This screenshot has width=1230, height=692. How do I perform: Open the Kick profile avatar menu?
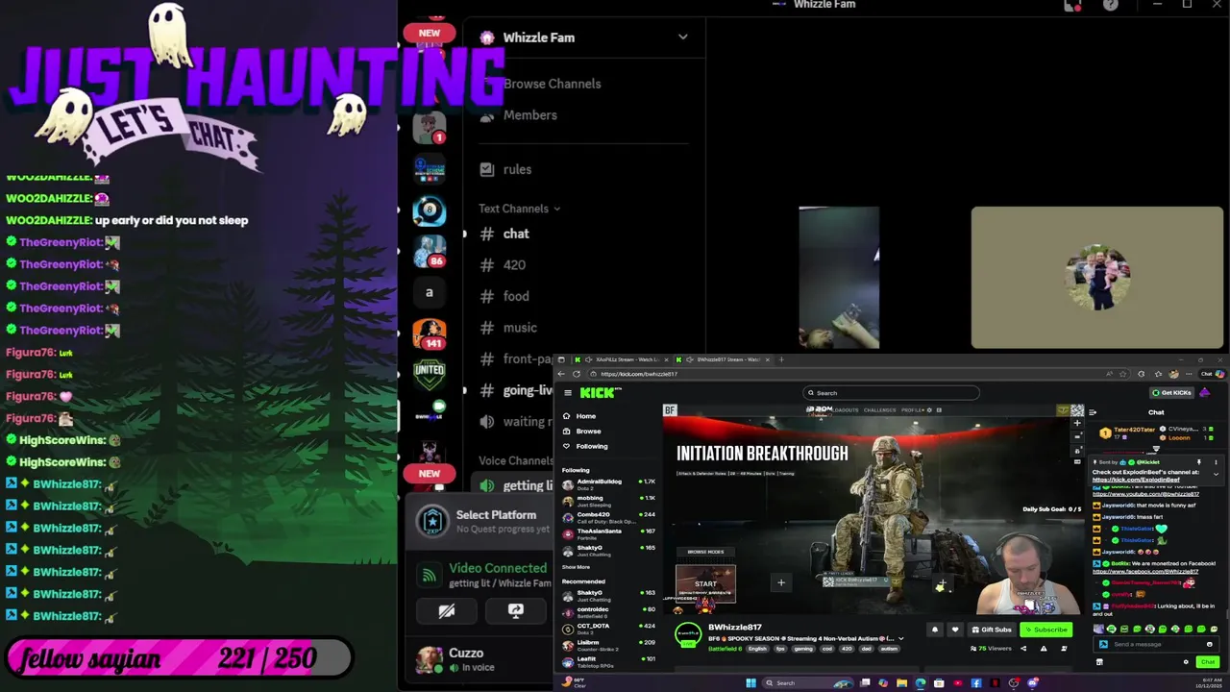[x=1205, y=392]
